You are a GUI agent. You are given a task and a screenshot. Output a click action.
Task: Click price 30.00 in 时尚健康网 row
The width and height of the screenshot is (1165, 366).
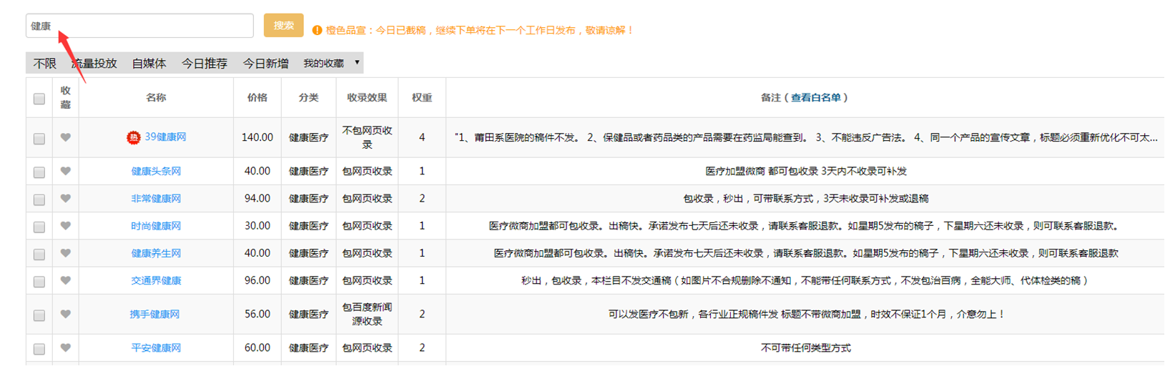257,226
